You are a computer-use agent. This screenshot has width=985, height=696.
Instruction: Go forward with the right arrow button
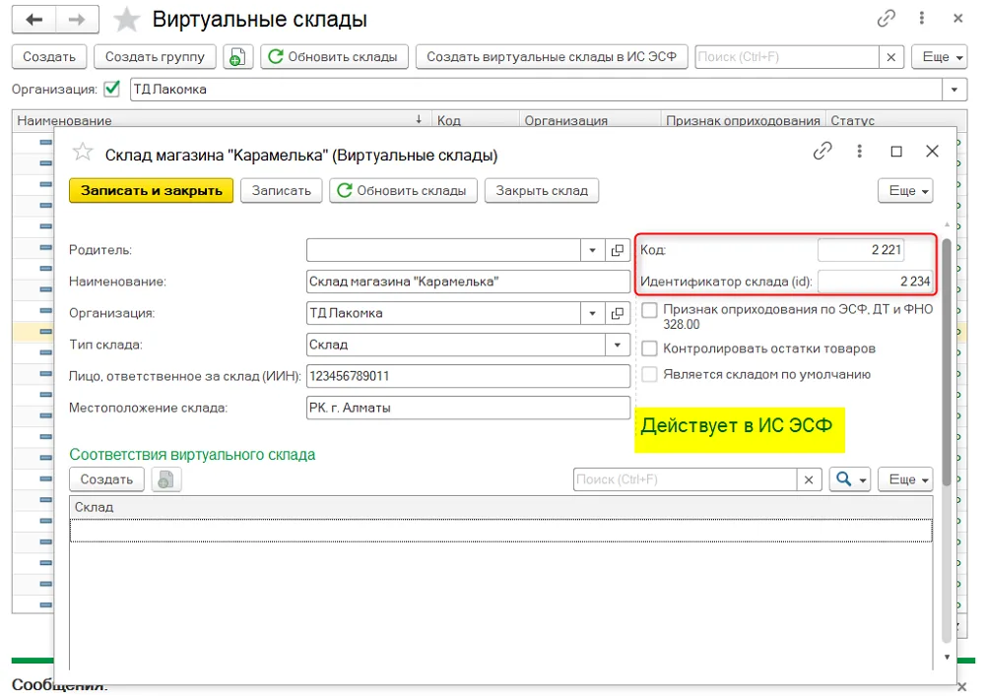pyautogui.click(x=77, y=20)
